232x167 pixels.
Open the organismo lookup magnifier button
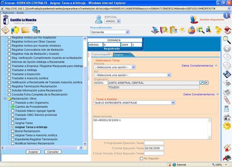pyautogui.click(x=202, y=83)
